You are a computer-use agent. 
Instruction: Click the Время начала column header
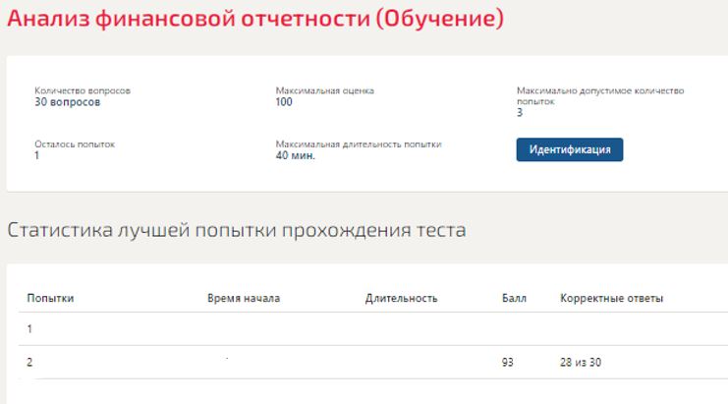click(245, 298)
